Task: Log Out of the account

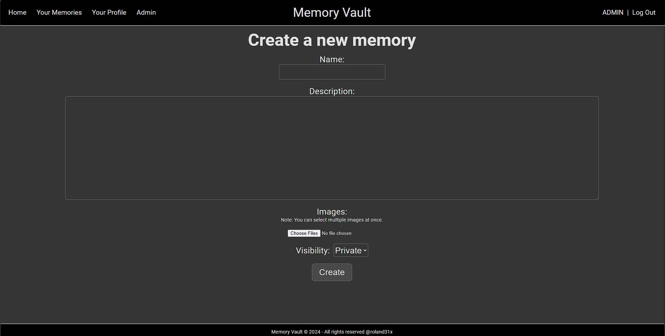Action: [x=644, y=13]
